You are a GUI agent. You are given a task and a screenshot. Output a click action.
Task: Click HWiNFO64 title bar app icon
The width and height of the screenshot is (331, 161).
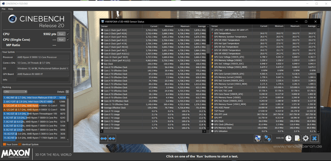tap(103, 21)
